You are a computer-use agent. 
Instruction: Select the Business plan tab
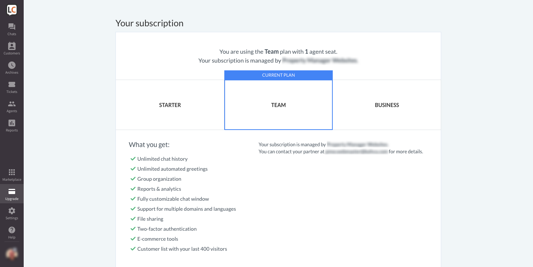coord(387,105)
